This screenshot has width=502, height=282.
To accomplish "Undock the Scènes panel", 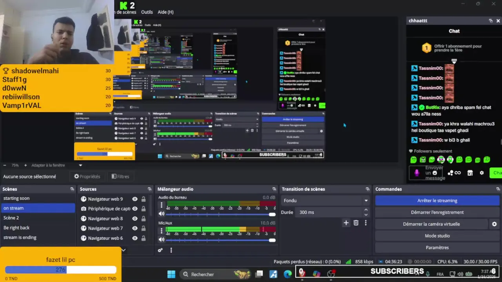I will tap(72, 189).
